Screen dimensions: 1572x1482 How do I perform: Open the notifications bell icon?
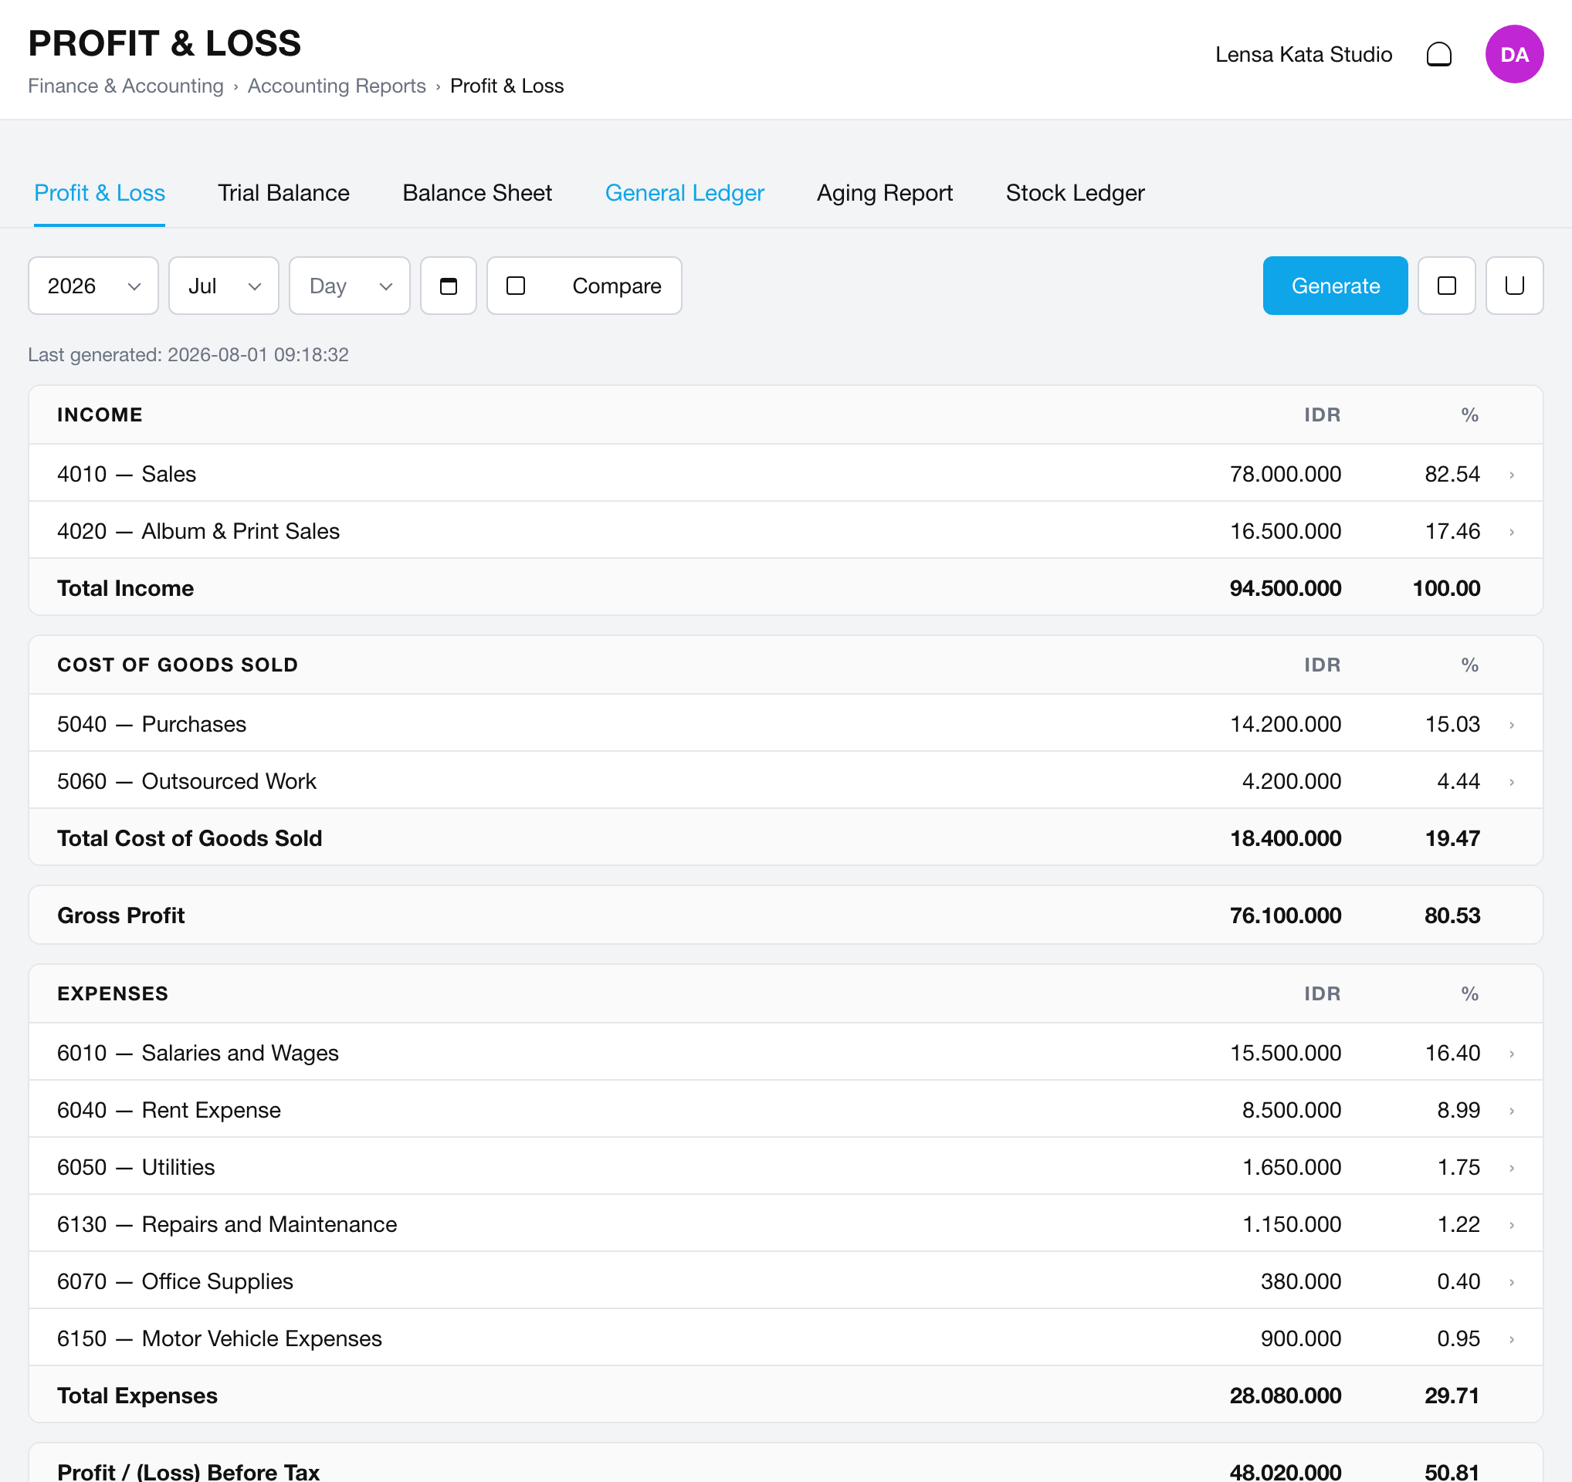1438,55
